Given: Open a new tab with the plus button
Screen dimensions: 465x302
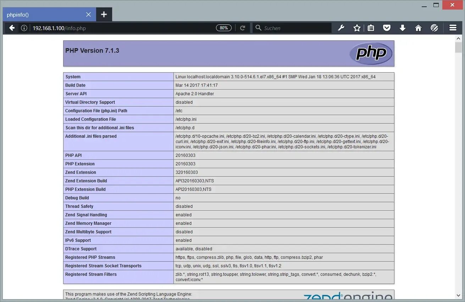Looking at the screenshot, I should 104,15.
